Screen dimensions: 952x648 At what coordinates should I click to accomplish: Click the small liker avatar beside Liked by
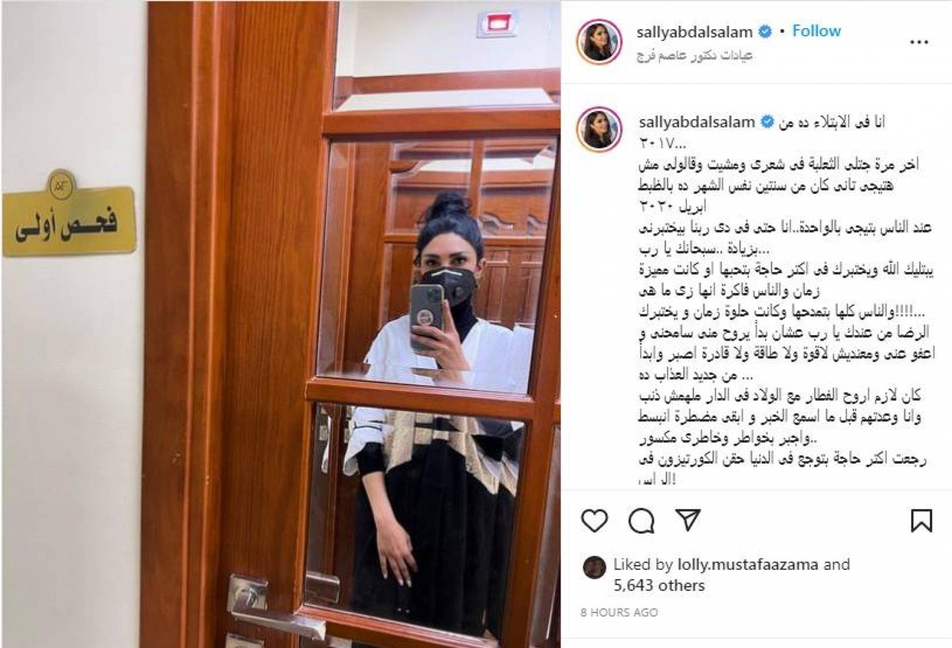tap(595, 568)
